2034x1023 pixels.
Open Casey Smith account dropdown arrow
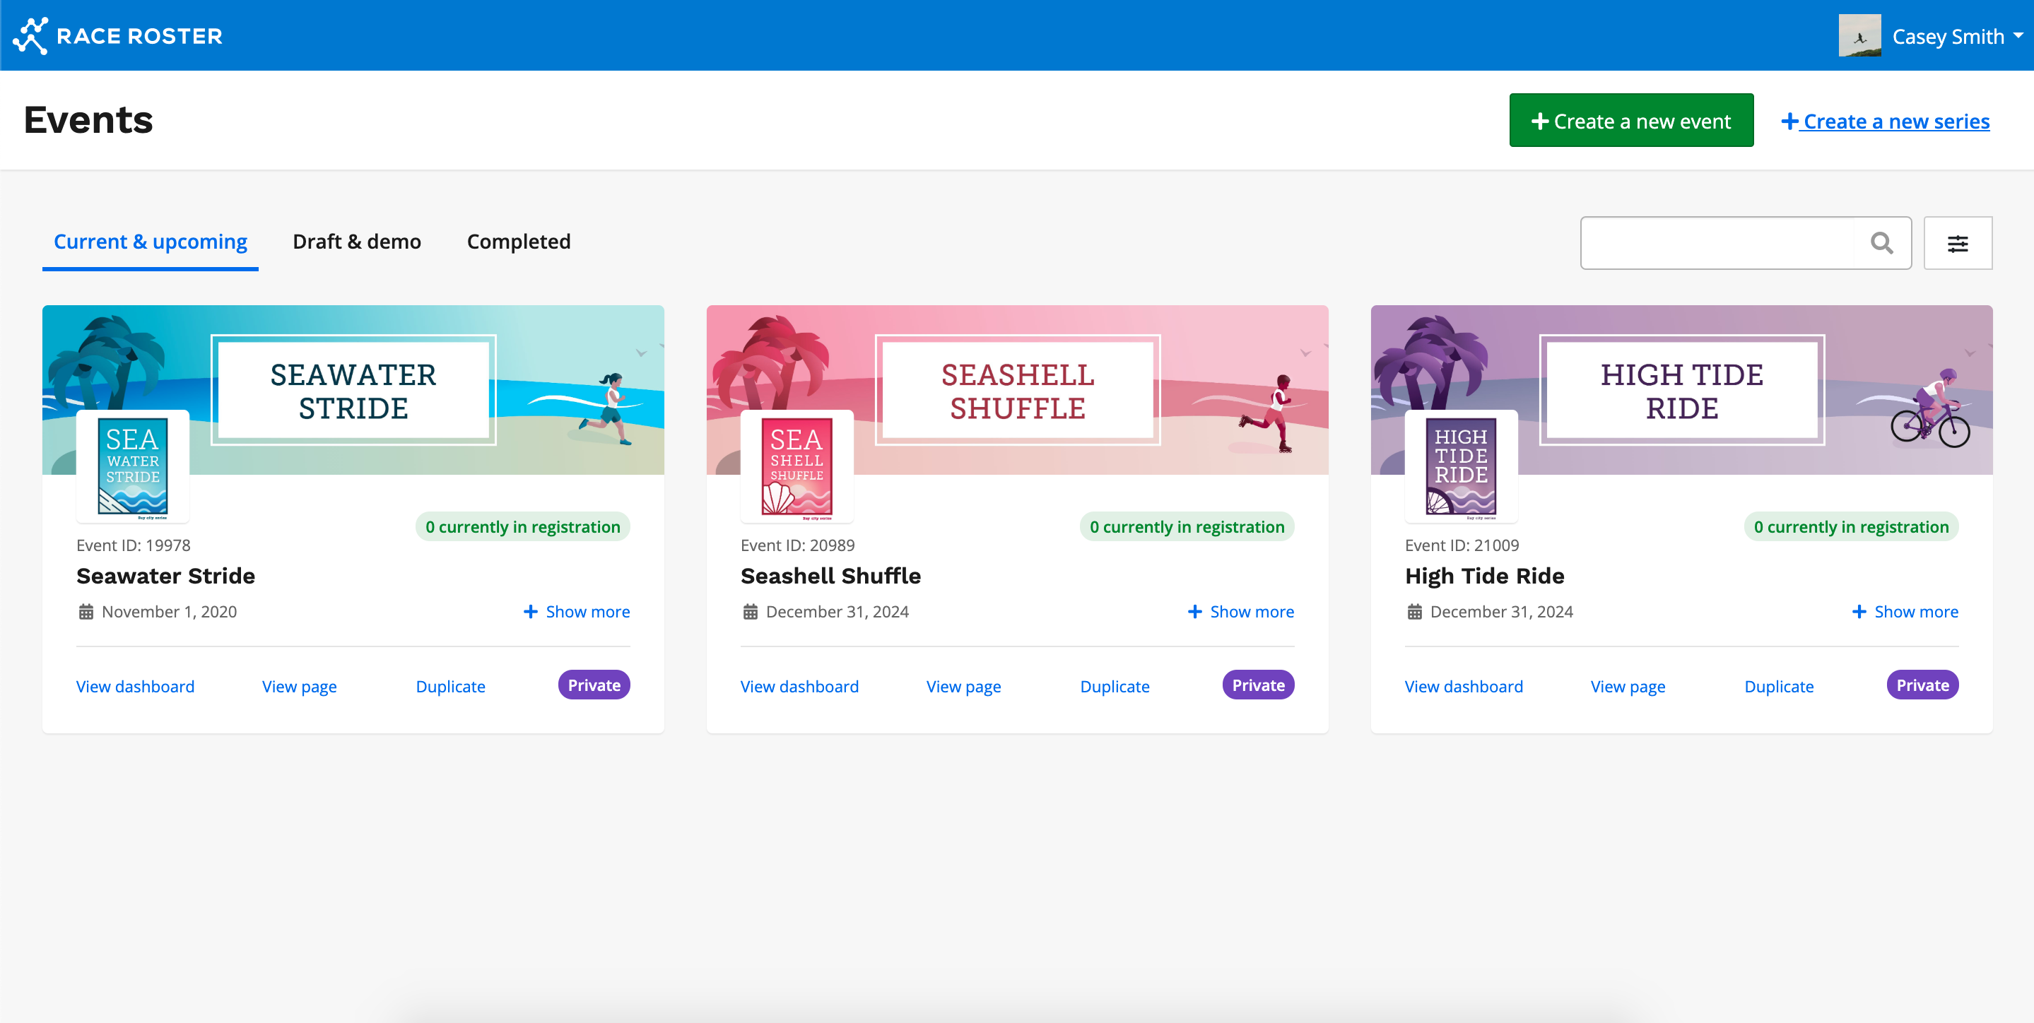[2018, 35]
